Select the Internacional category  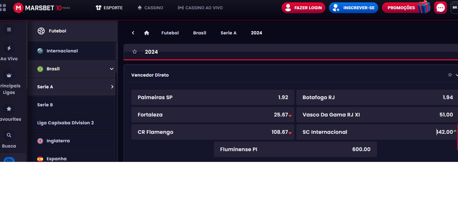[72, 51]
